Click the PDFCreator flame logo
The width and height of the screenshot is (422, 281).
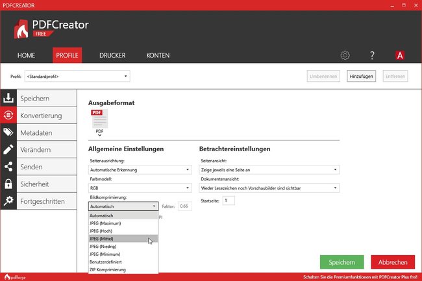(21, 29)
